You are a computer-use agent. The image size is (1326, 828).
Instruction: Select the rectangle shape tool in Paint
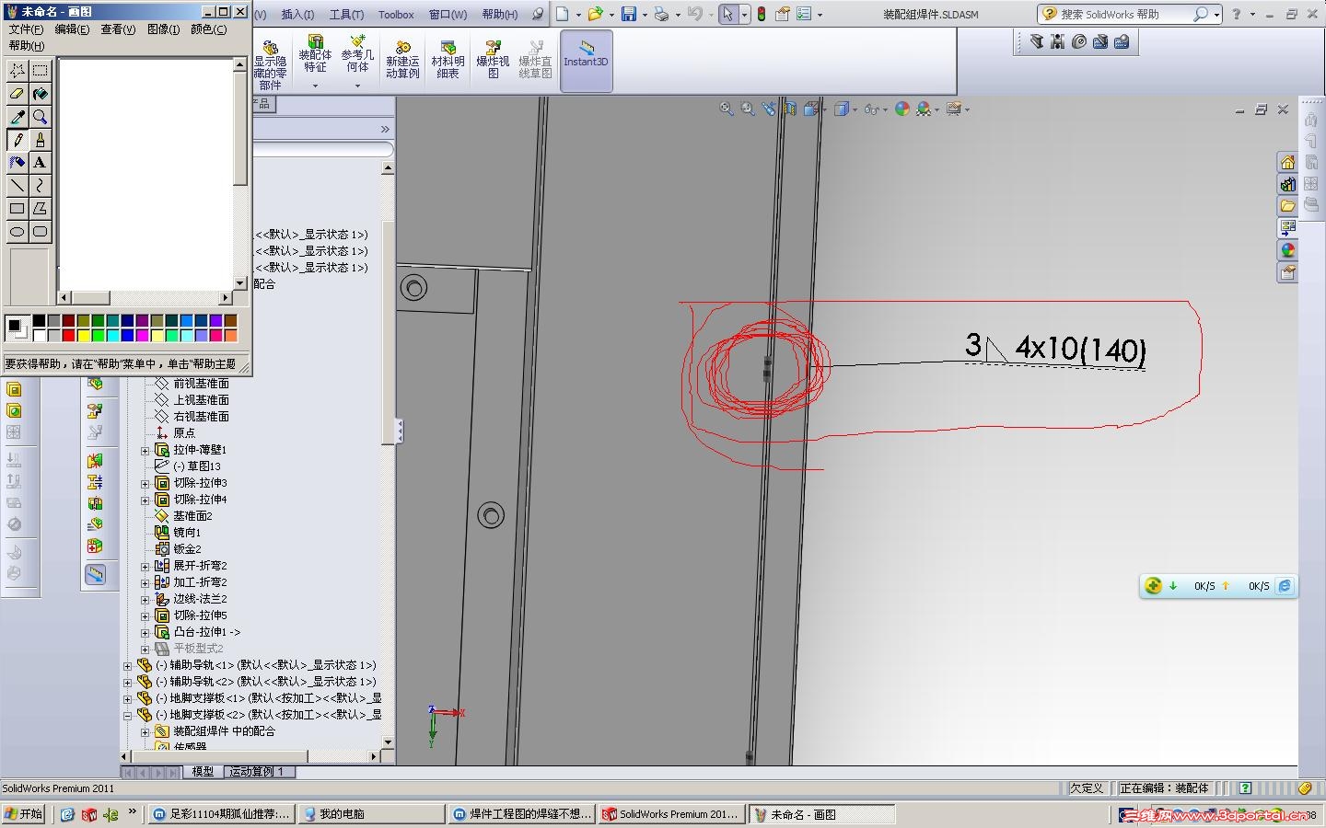[17, 209]
